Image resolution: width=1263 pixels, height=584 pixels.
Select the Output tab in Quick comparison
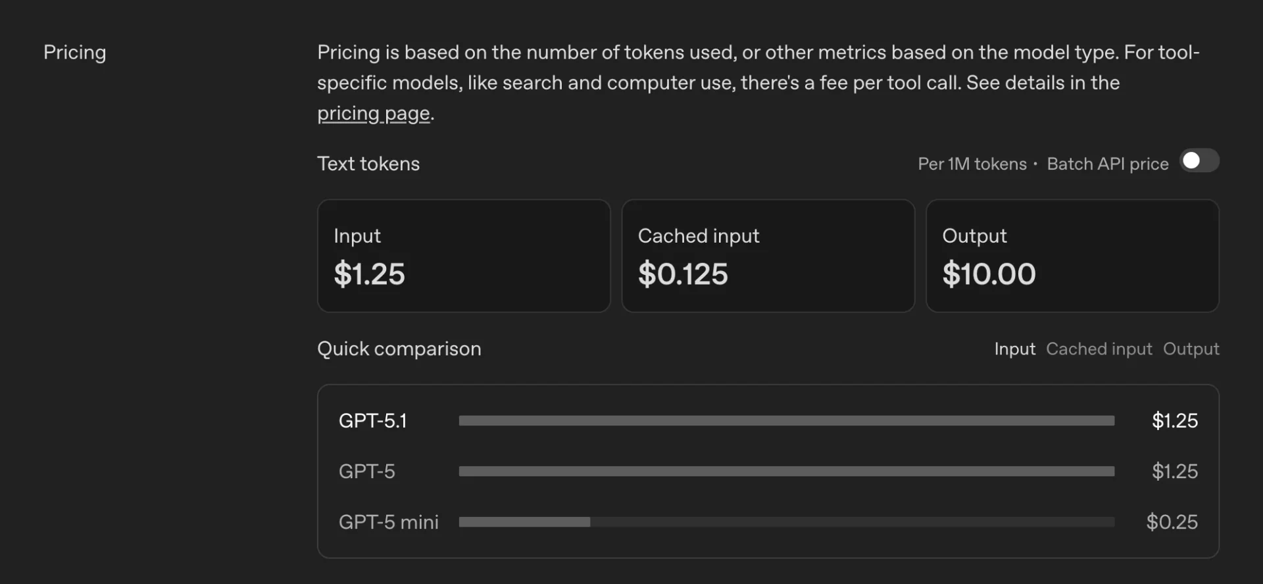[x=1191, y=349]
